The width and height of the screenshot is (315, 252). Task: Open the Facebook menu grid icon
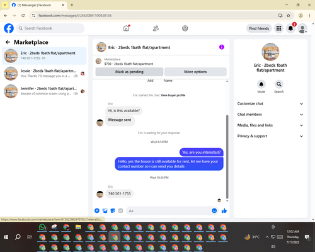click(x=278, y=28)
